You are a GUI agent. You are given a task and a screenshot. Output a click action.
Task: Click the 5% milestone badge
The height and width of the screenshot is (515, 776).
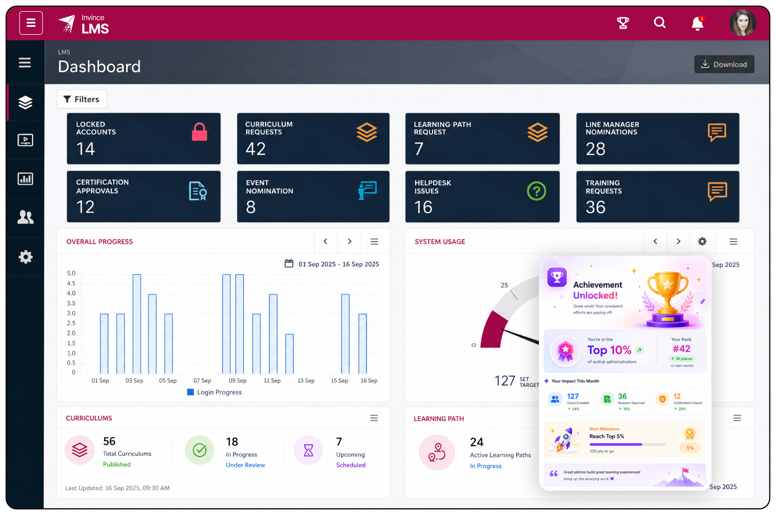(690, 447)
